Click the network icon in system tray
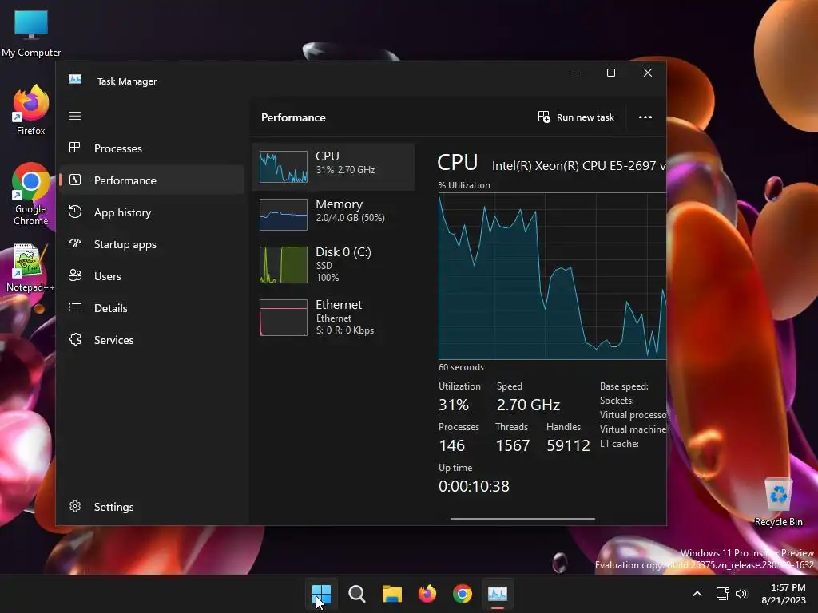Viewport: 818px width, 613px height. click(722, 594)
